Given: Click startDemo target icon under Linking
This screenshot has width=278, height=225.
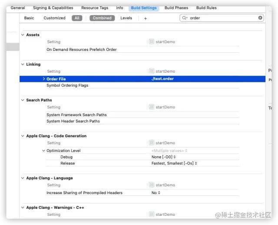Looking at the screenshot, I should [151, 71].
